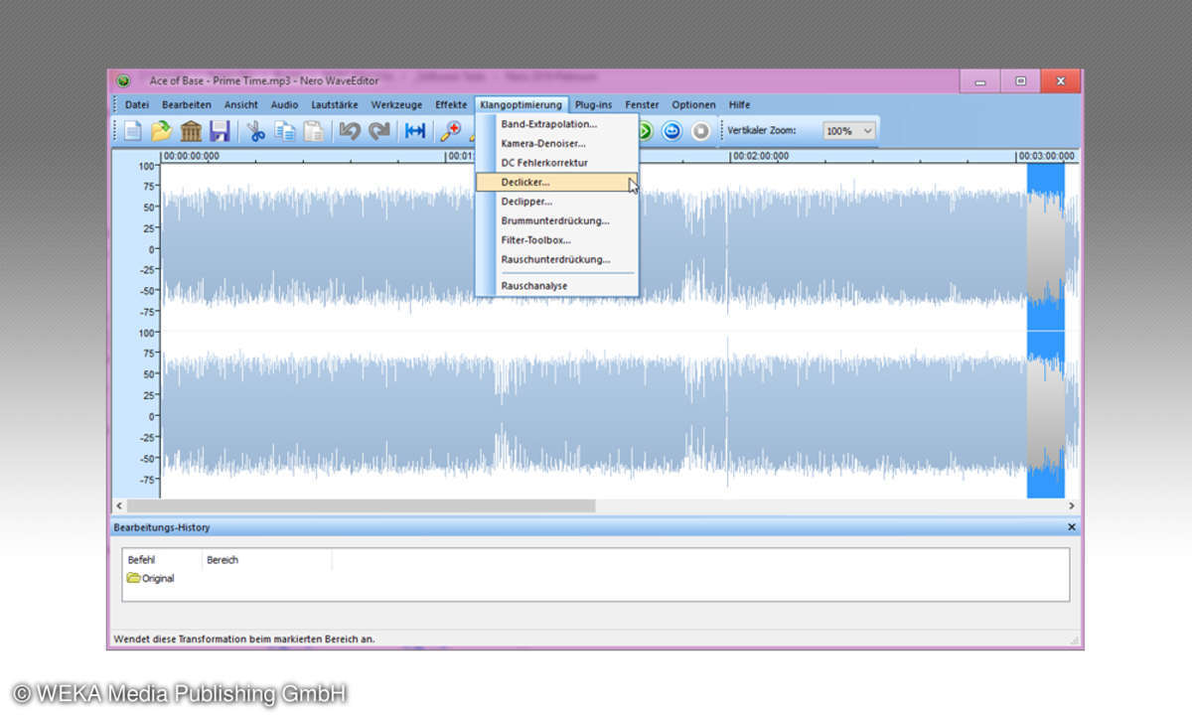Click the Befehl column header

tap(163, 560)
